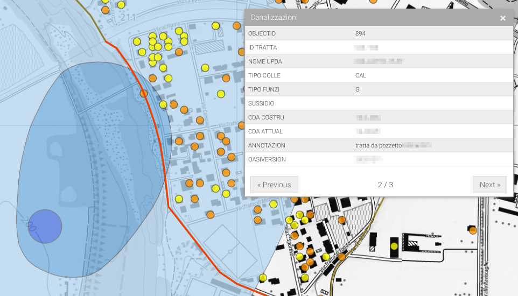Screen dimensions: 518x296
Task: Click the yellow marker on the black building
Action: pos(394,246)
